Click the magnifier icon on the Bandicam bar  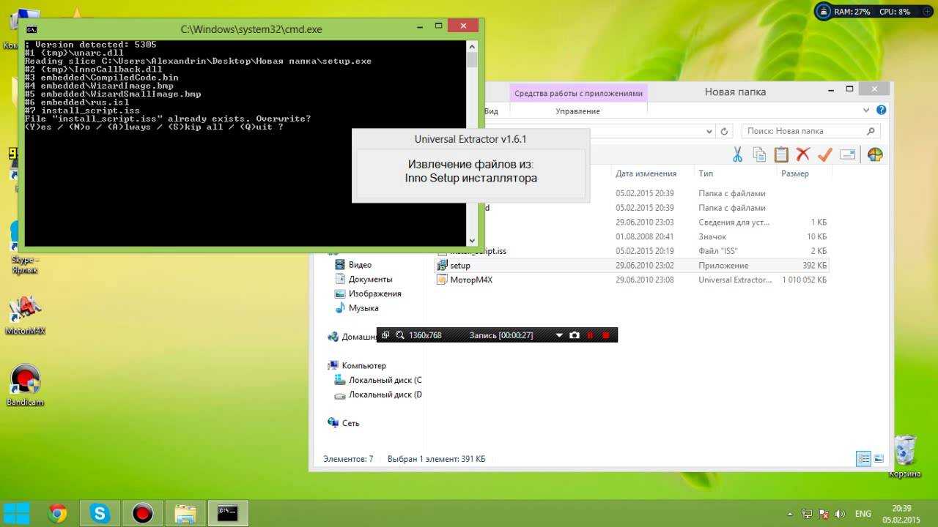pos(400,335)
